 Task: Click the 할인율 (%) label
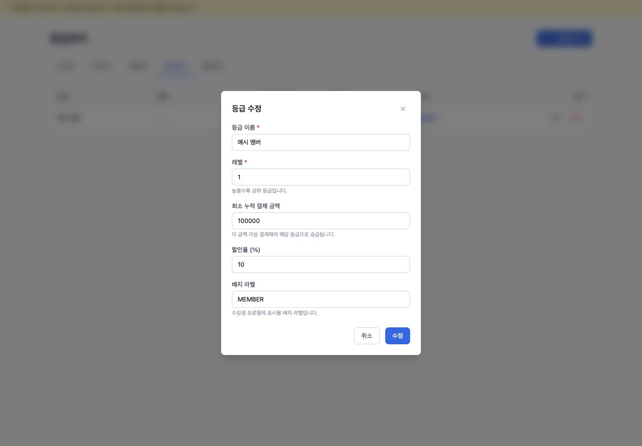click(x=246, y=250)
